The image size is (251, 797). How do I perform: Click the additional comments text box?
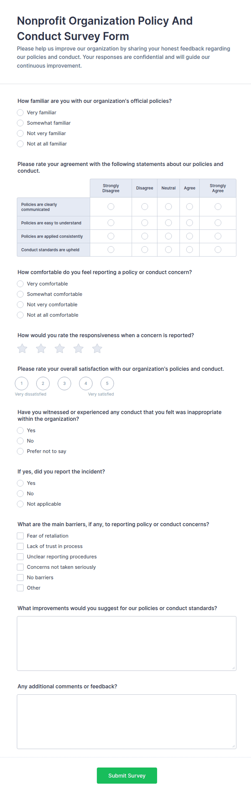tap(127, 721)
